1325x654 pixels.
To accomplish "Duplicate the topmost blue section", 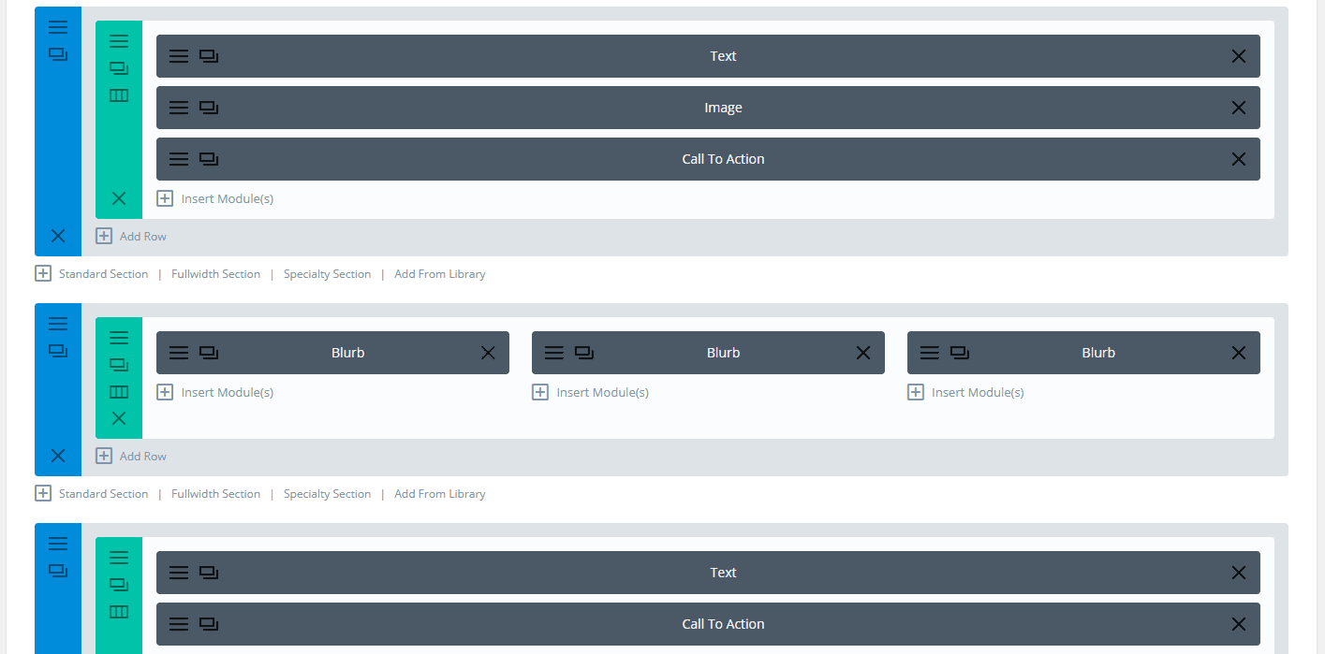I will (x=57, y=53).
